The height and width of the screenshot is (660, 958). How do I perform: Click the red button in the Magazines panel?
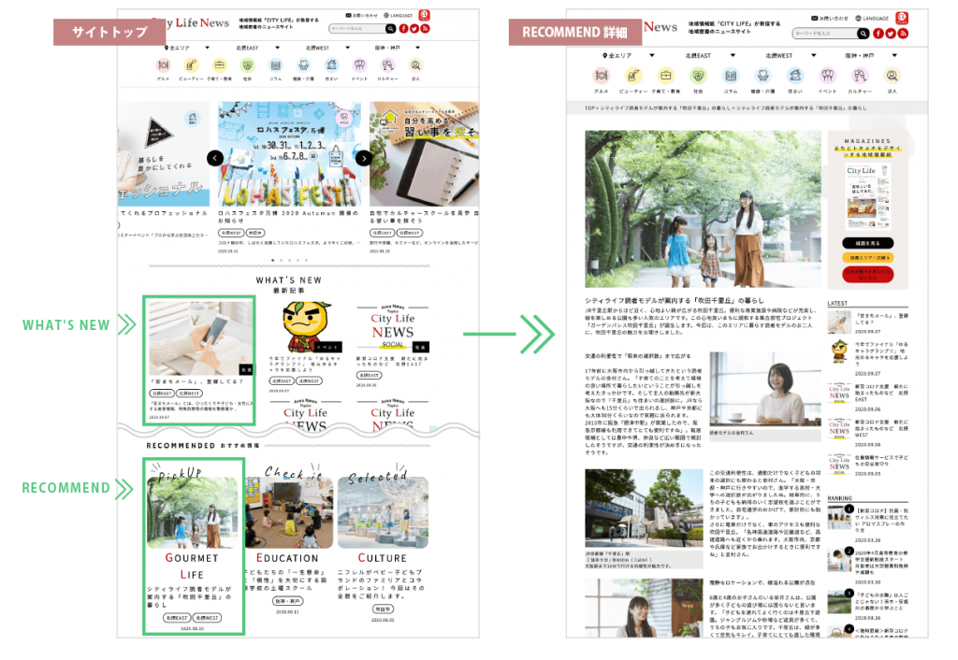(867, 275)
